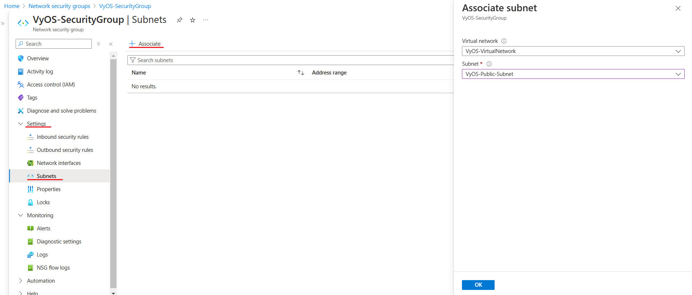Click Network security groups breadcrumb link
Viewport: 692px width, 295px height.
coord(59,6)
